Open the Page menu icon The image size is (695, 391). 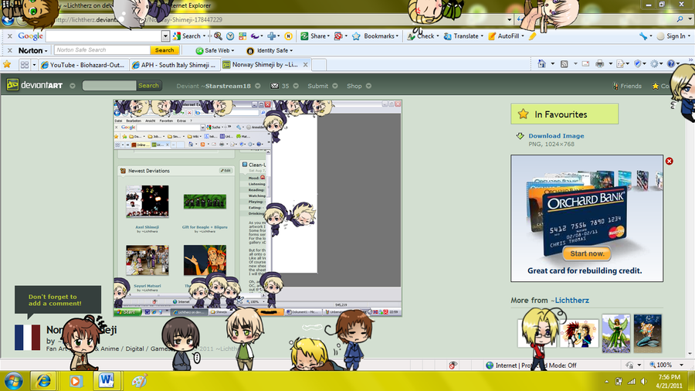click(621, 64)
